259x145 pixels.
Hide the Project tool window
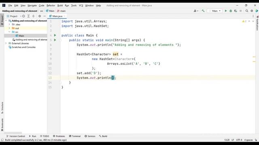point(45,16)
